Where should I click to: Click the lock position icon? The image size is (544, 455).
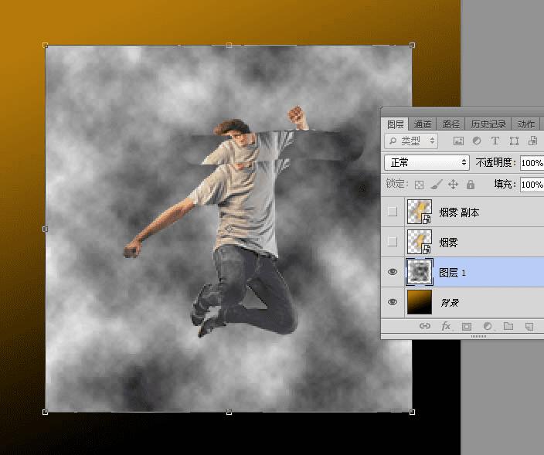(453, 185)
